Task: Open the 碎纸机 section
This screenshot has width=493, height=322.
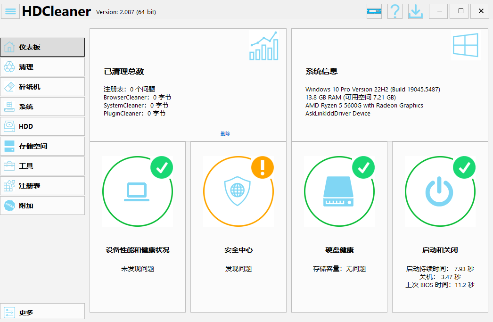Action: pyautogui.click(x=42, y=87)
